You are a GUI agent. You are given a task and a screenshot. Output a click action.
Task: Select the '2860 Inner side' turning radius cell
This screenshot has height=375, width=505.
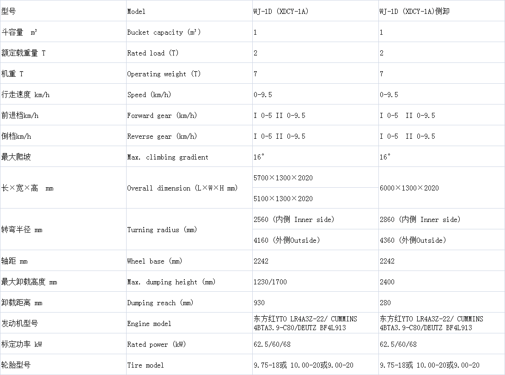(420, 220)
